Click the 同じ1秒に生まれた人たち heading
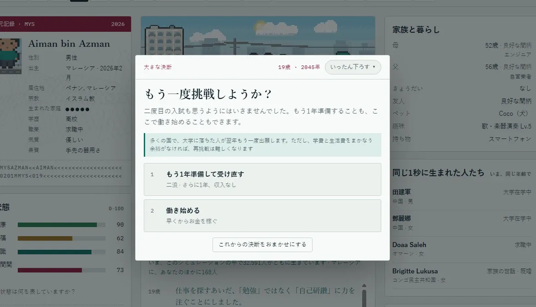 tap(438, 173)
